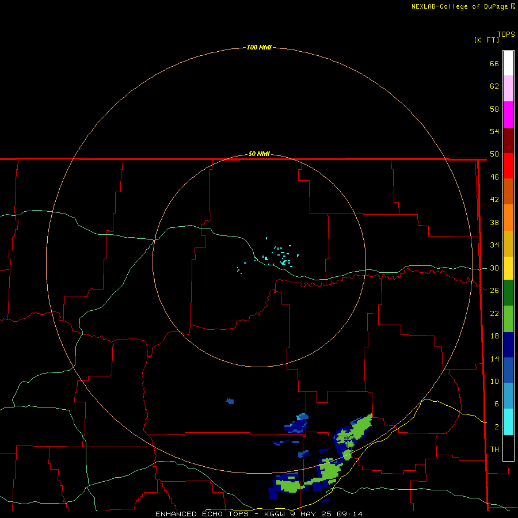Click the small isolated blue echo blob

click(230, 401)
